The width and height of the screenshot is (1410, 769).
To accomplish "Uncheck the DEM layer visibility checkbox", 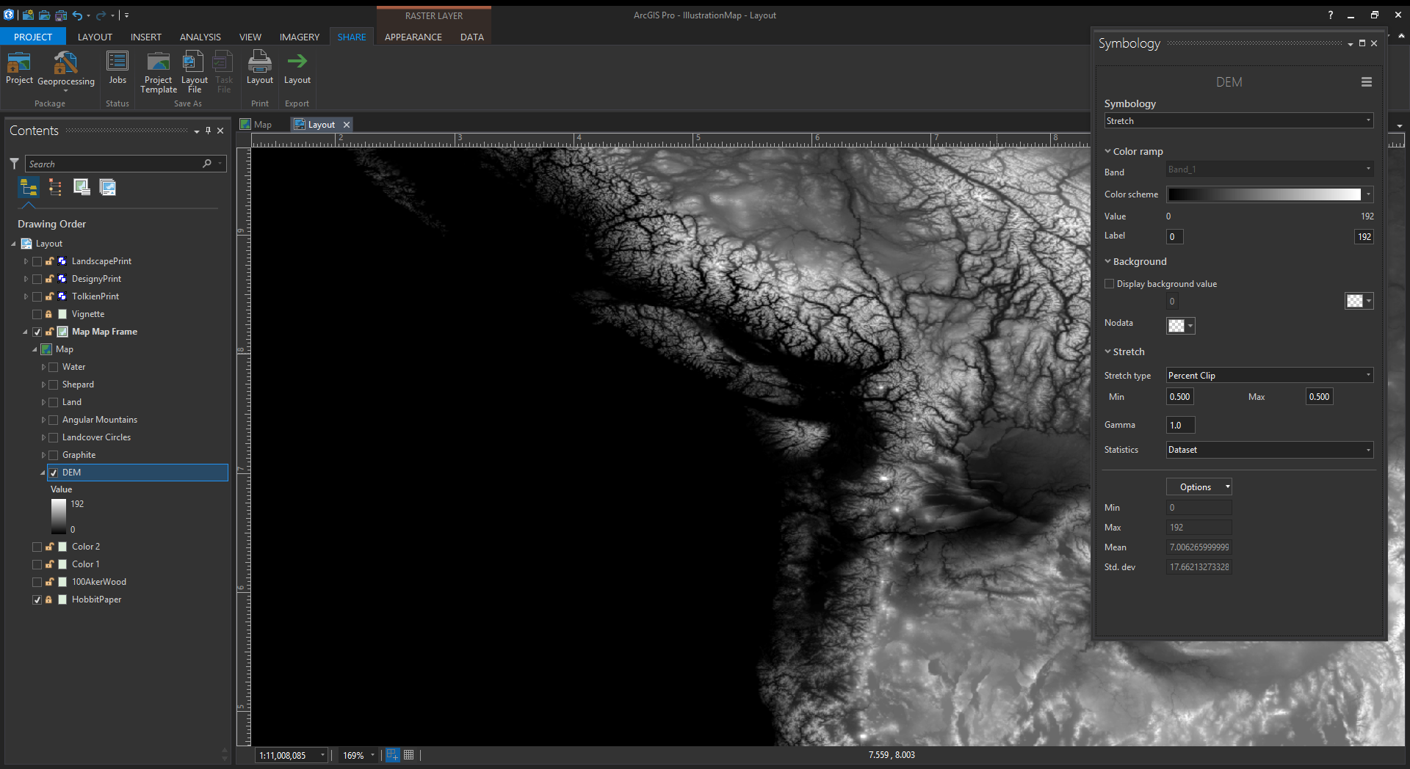I will (x=54, y=473).
